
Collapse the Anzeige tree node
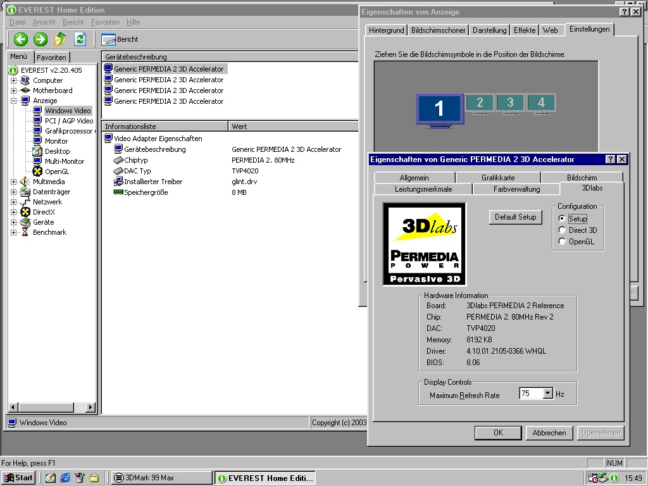(14, 101)
